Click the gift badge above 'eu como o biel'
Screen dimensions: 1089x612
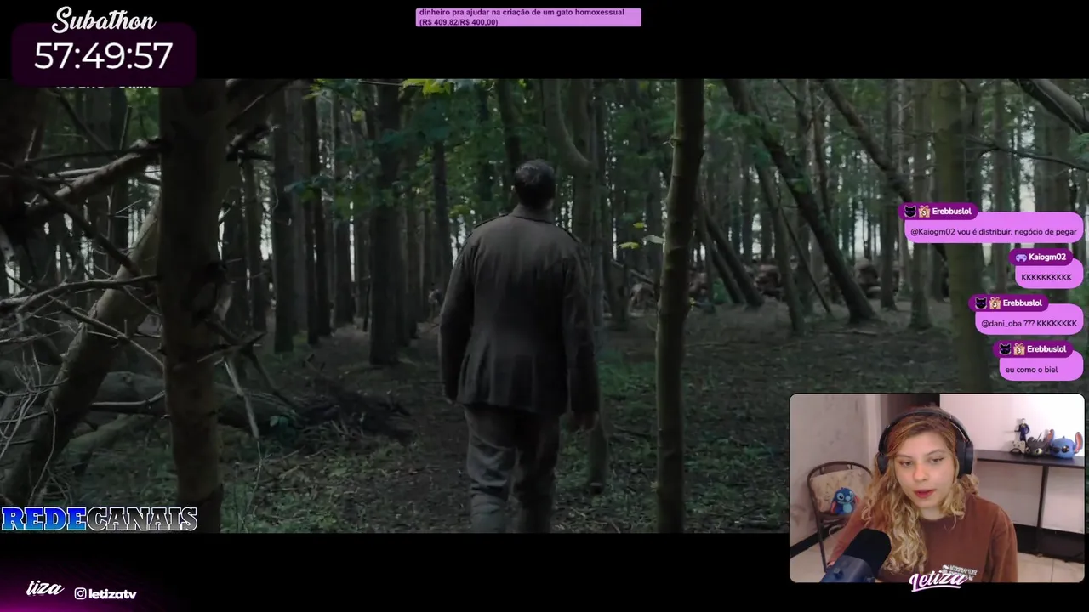(x=1019, y=348)
